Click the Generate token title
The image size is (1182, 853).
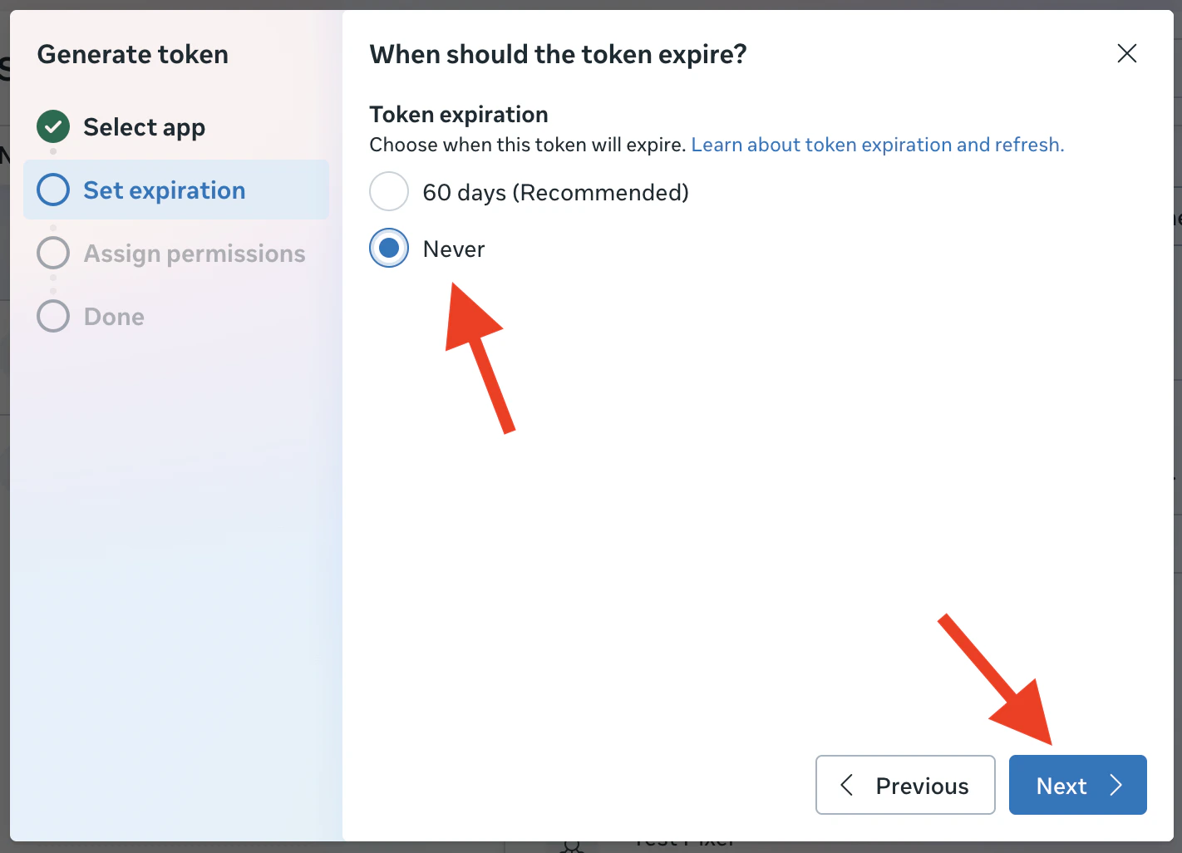[132, 53]
